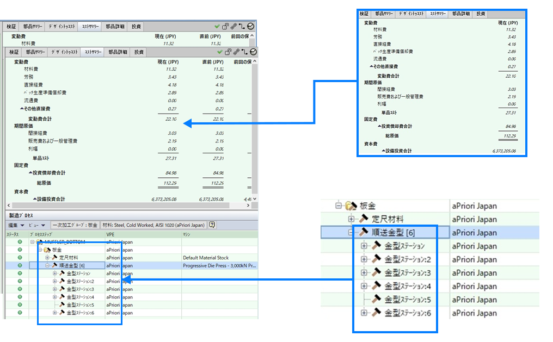Click the green checkmark icon in the inner toolbar
Image resolution: width=553 pixels, height=342 pixels.
coord(220,52)
